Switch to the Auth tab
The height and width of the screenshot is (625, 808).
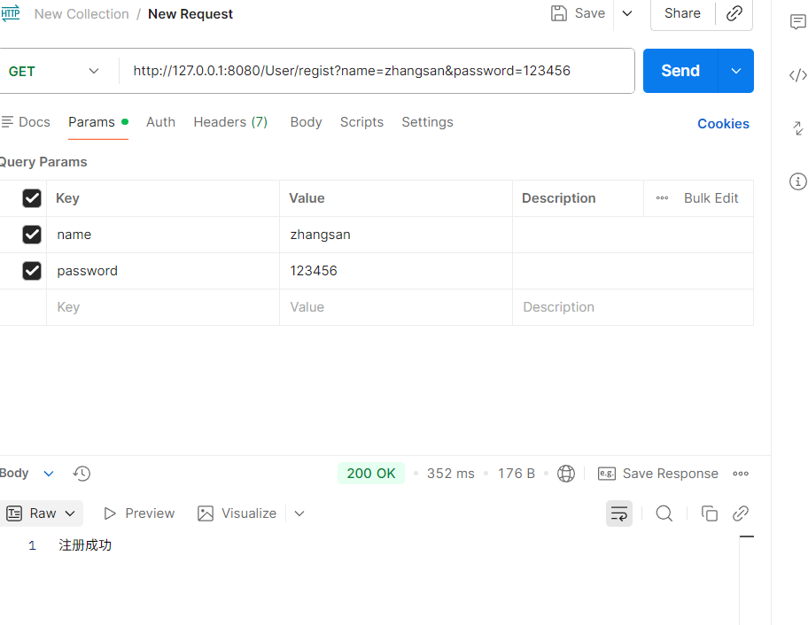pyautogui.click(x=160, y=122)
